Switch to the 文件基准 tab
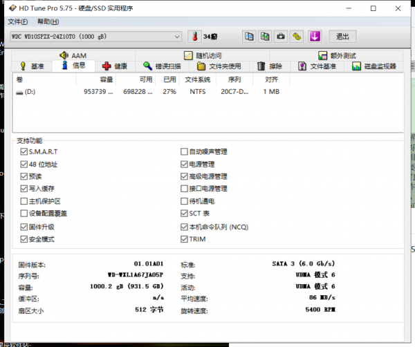This screenshot has width=415, height=347. [x=317, y=66]
